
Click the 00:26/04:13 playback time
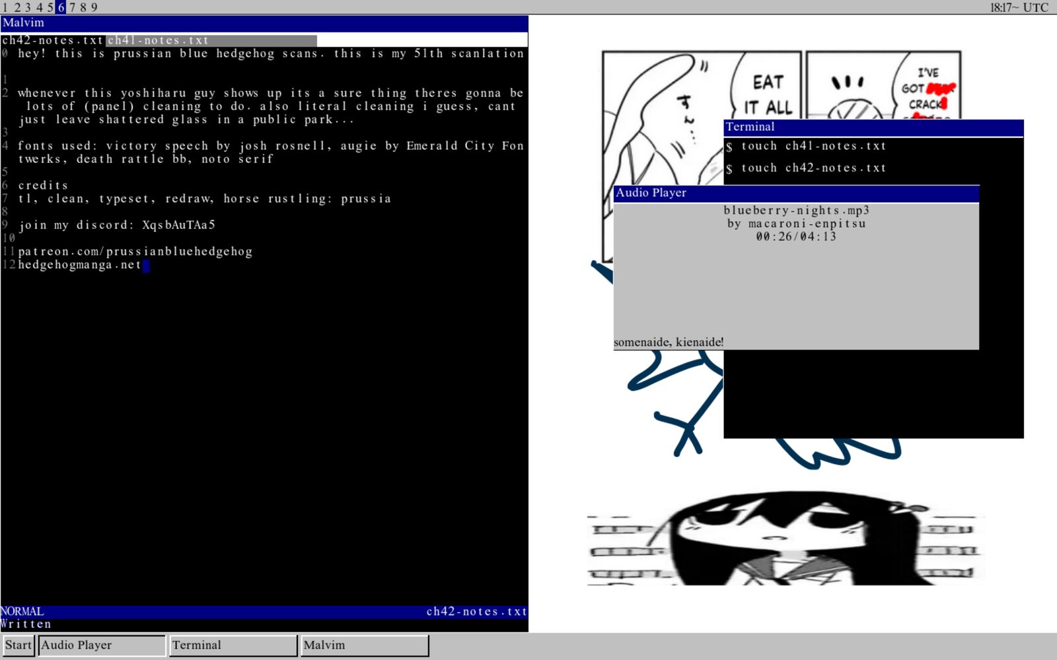796,236
